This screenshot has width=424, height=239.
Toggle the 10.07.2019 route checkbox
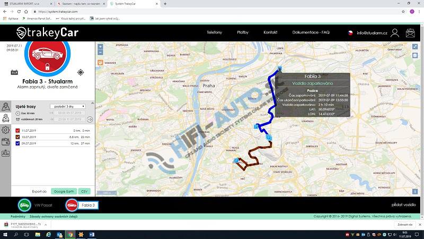pyautogui.click(x=17, y=137)
